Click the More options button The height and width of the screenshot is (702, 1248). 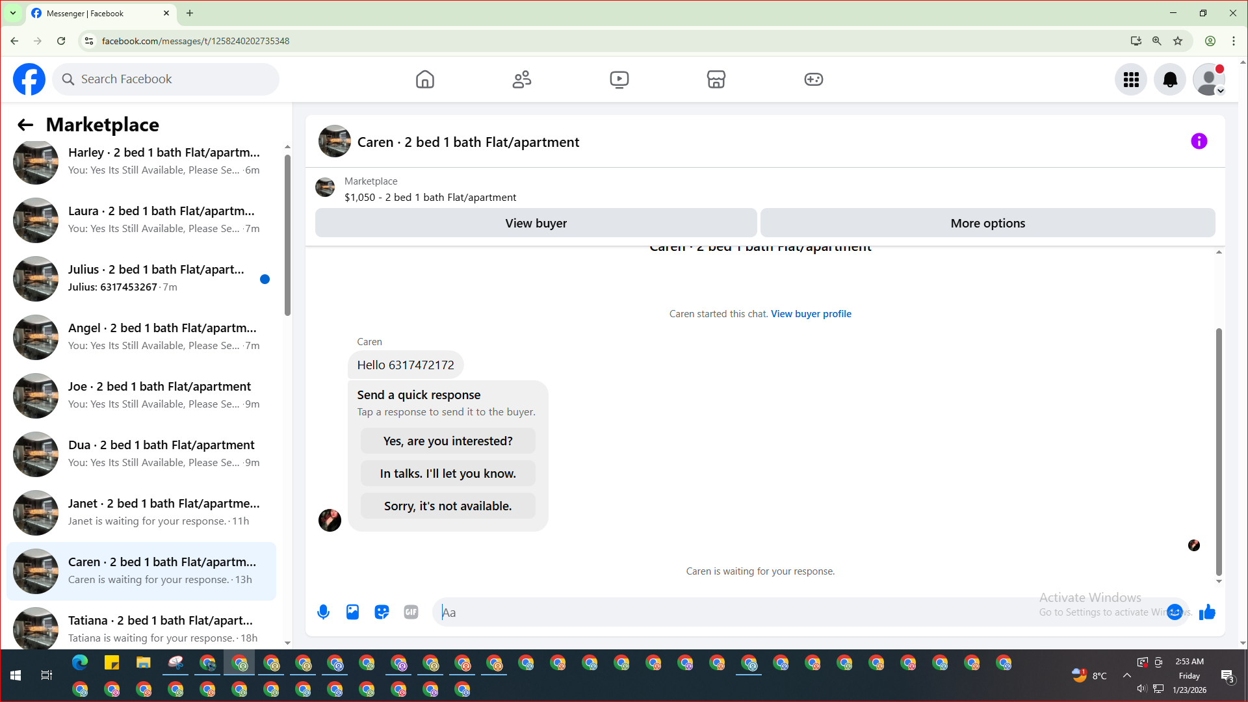(x=988, y=223)
